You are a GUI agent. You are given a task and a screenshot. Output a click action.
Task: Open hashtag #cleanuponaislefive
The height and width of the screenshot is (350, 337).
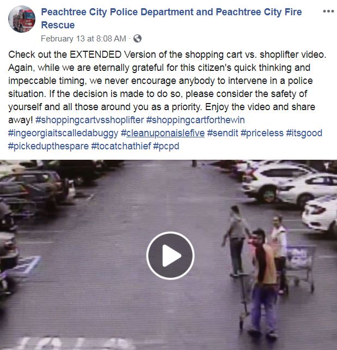[x=163, y=133]
